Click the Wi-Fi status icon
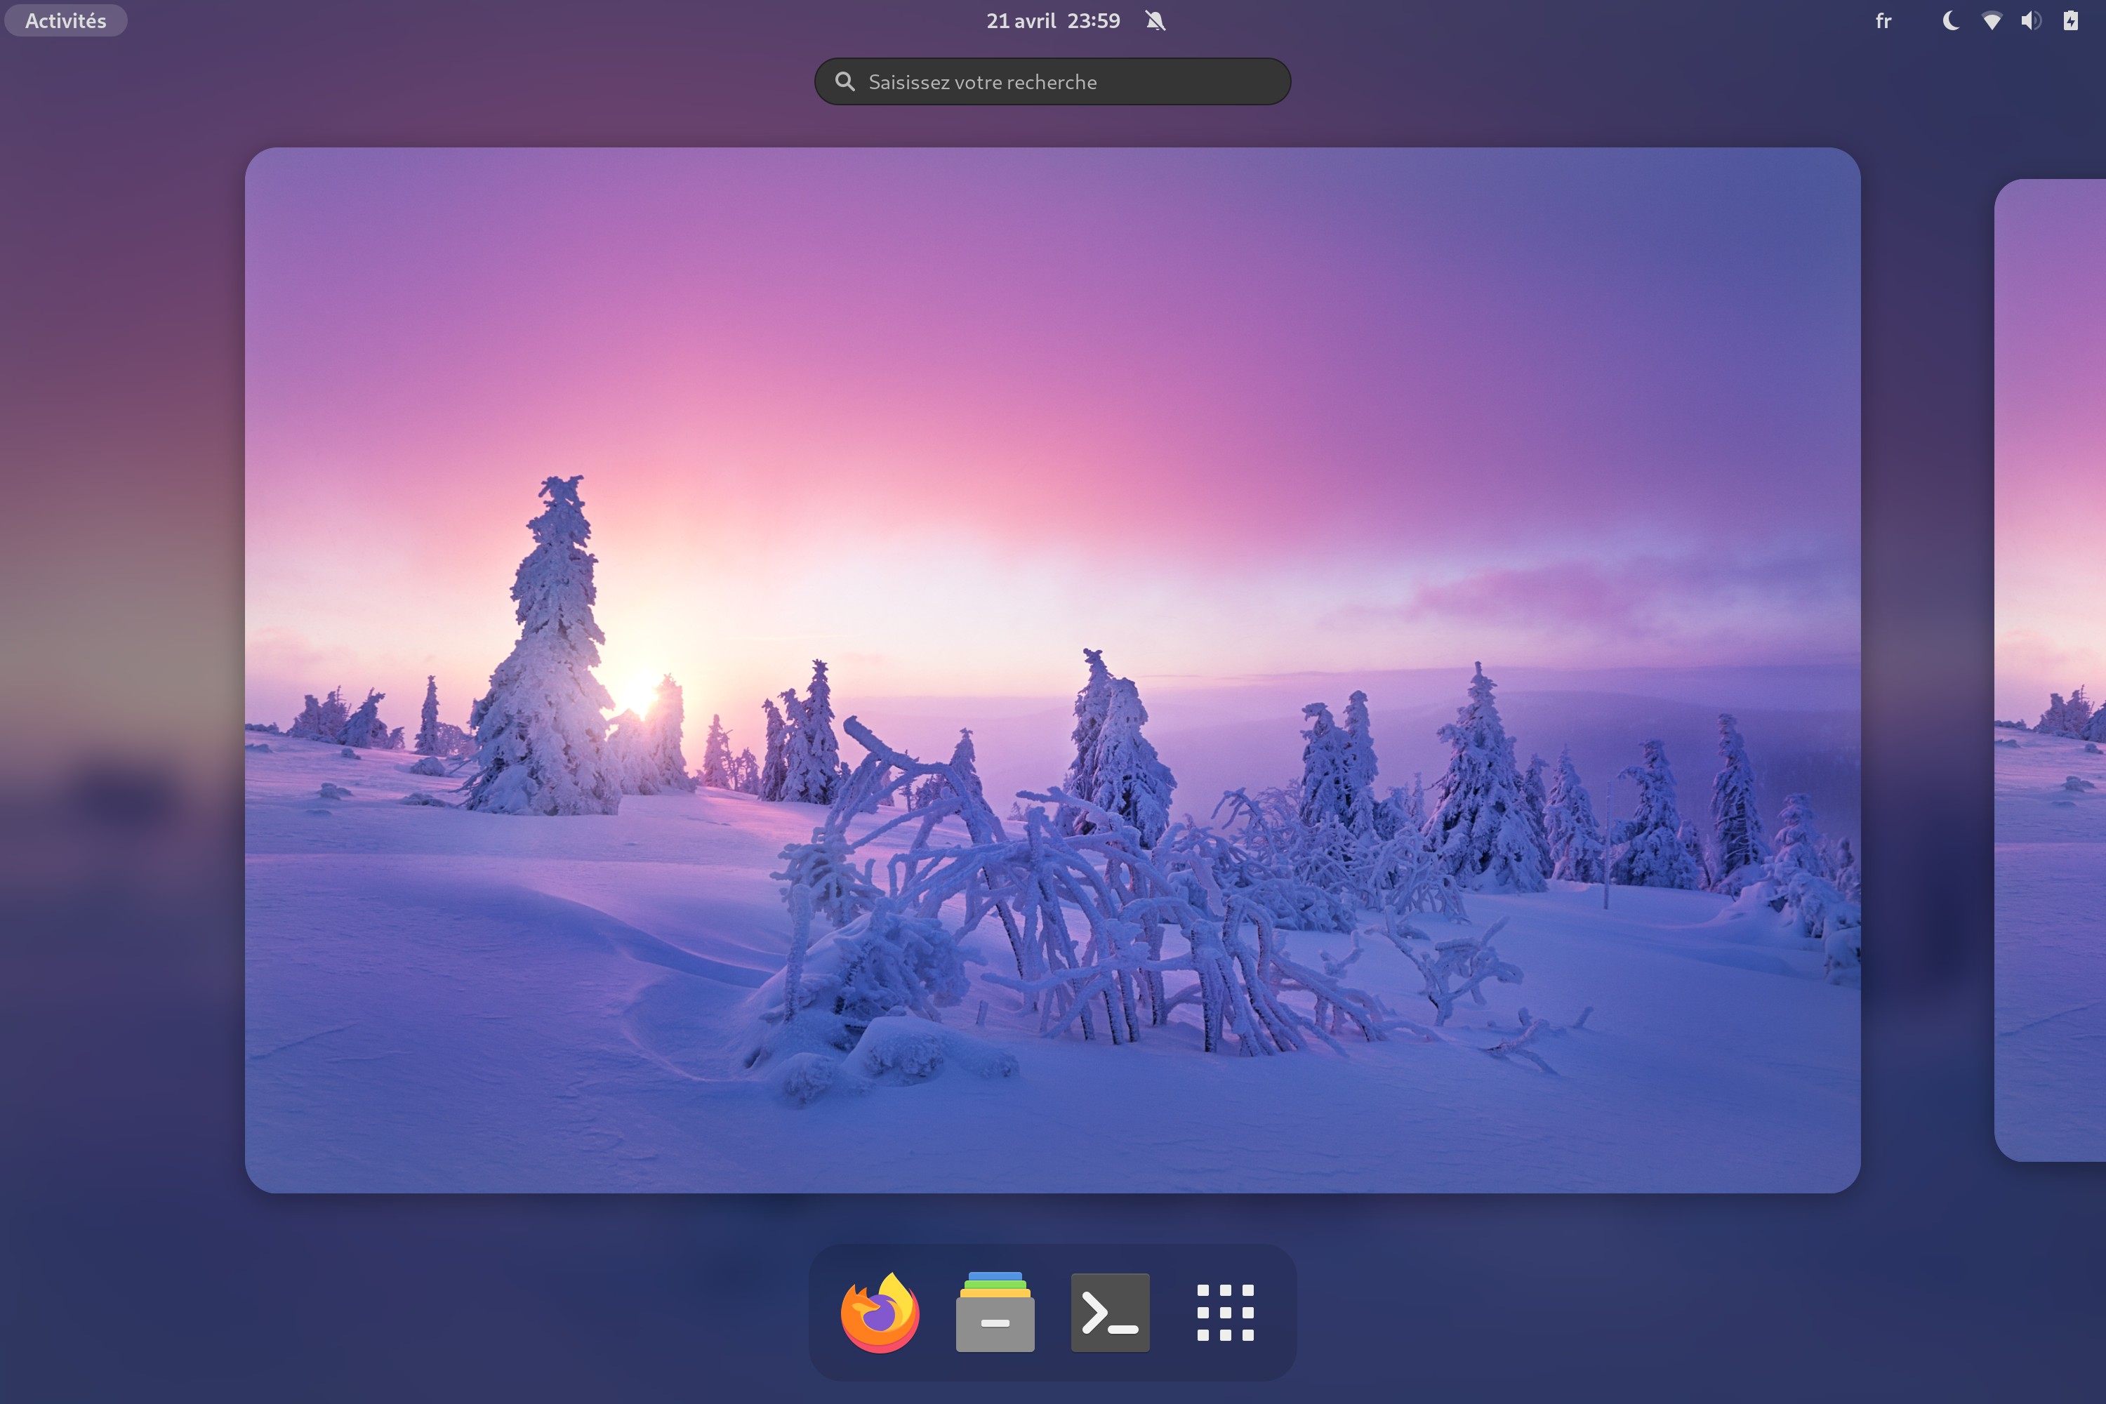 [1992, 20]
